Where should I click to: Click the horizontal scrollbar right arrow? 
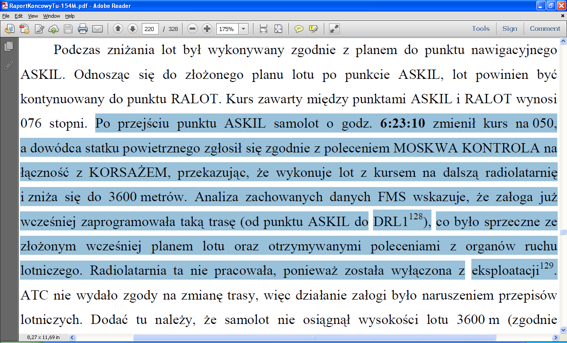click(555, 338)
